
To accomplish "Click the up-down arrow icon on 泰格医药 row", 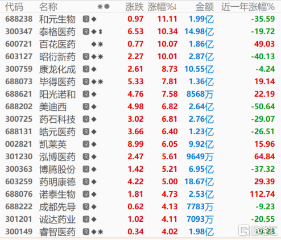I will 101,32.
